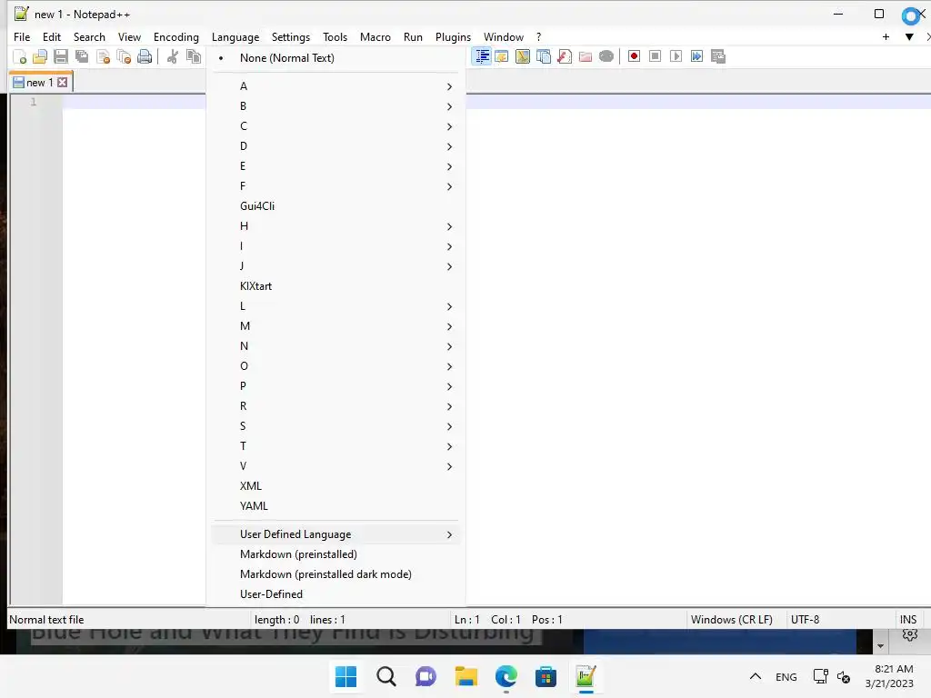Click the plus button in menu bar

tap(886, 36)
